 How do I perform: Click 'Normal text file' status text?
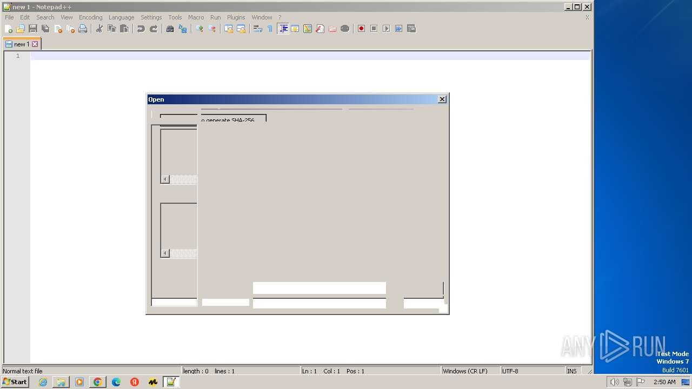pyautogui.click(x=23, y=371)
